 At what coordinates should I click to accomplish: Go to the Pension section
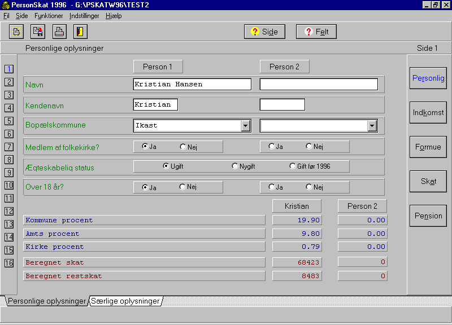(428, 216)
